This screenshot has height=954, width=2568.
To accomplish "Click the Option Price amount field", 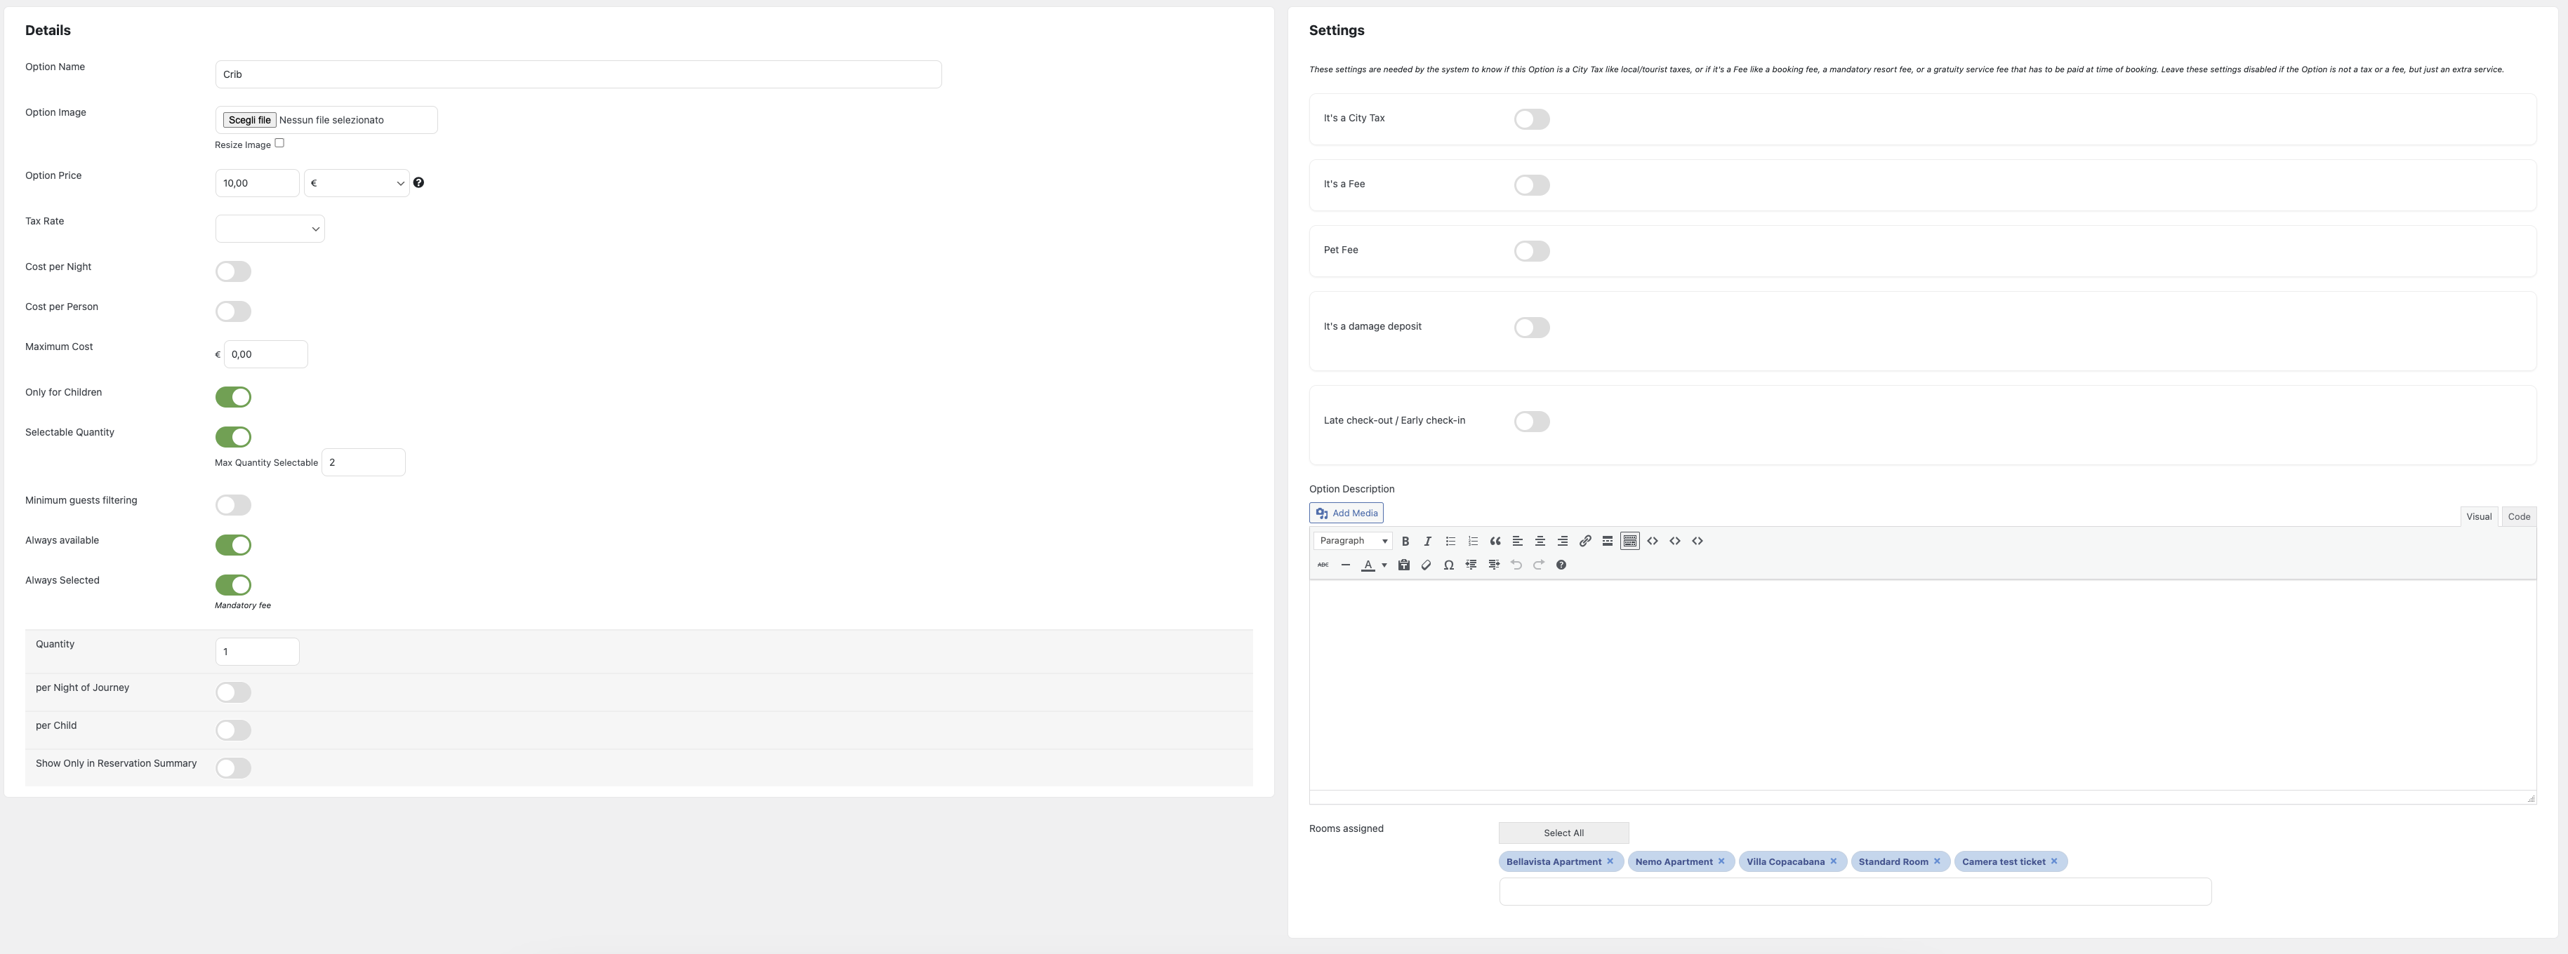I will click(257, 183).
